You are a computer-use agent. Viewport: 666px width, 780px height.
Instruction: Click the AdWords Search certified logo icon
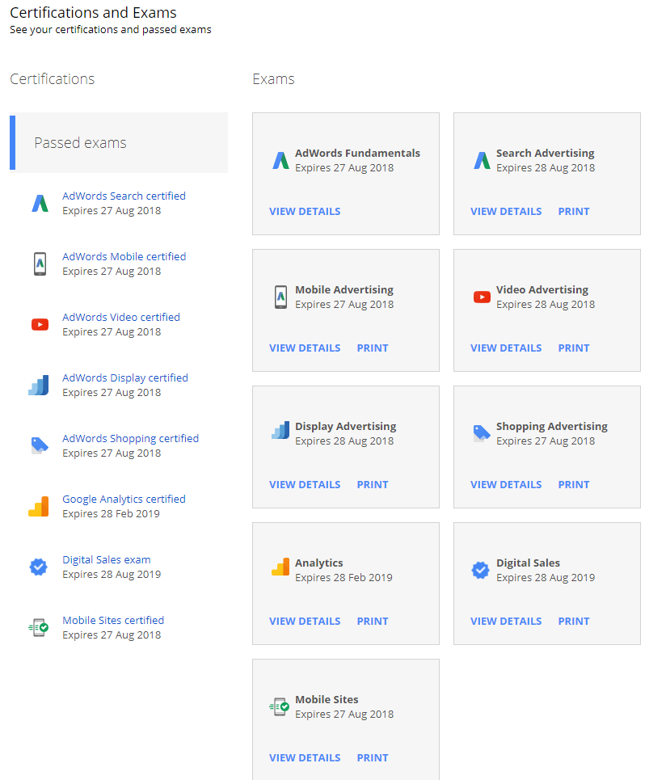40,204
